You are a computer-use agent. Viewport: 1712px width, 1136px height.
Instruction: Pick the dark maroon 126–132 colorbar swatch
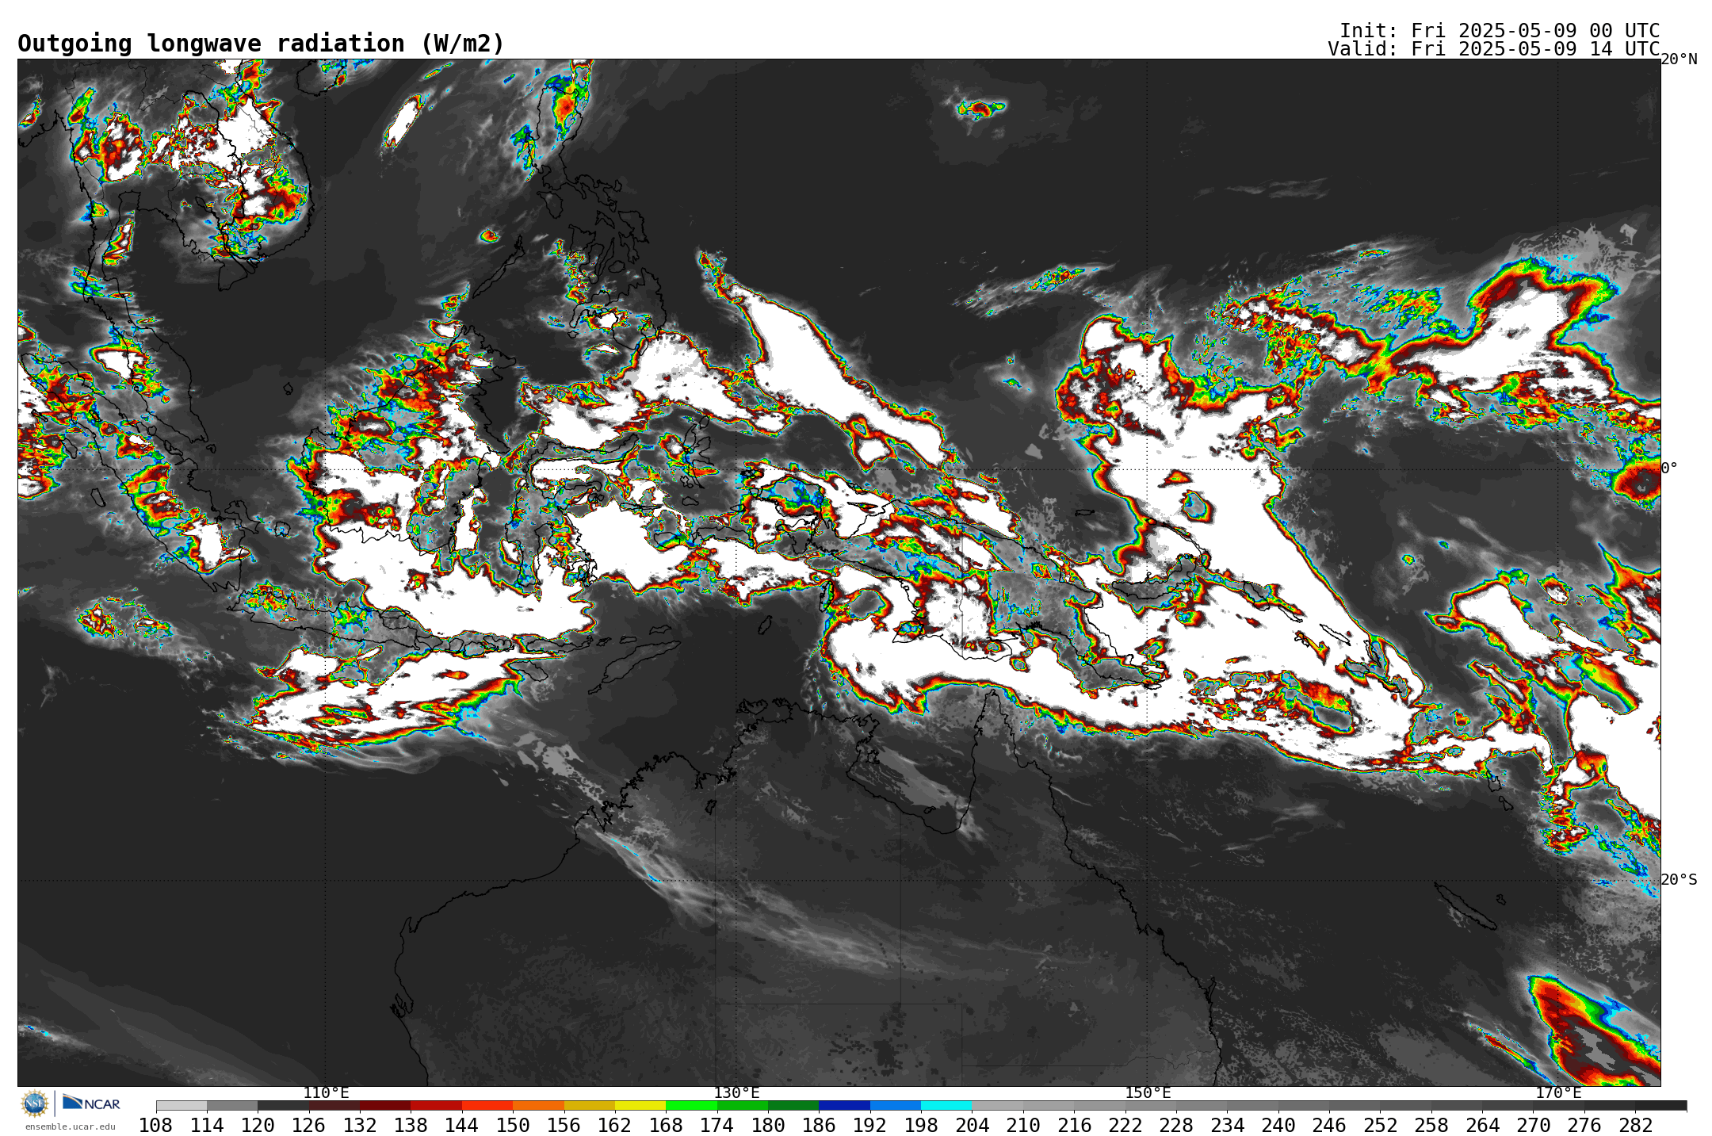334,1105
